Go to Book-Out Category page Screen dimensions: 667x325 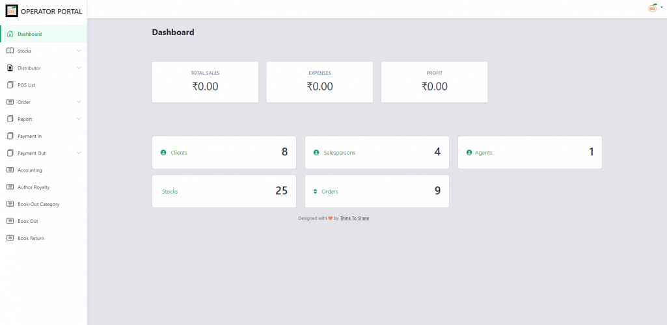point(38,204)
